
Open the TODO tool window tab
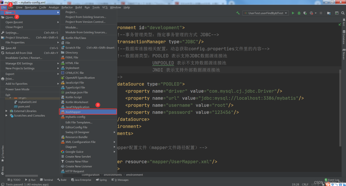tap(14, 180)
